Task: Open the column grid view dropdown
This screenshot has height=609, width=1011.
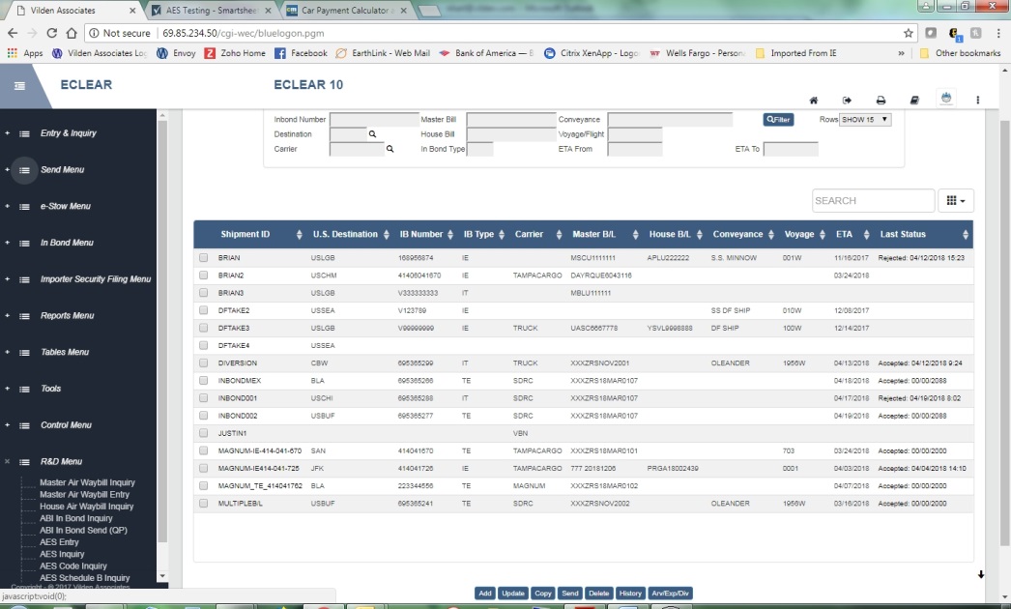Action: [956, 201]
